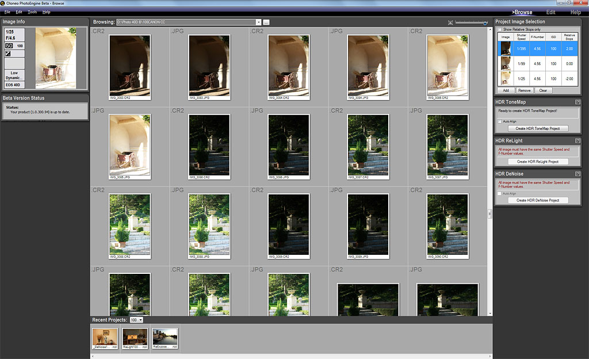Click the HDR ToneMap help icon
589x359 pixels.
(x=577, y=102)
